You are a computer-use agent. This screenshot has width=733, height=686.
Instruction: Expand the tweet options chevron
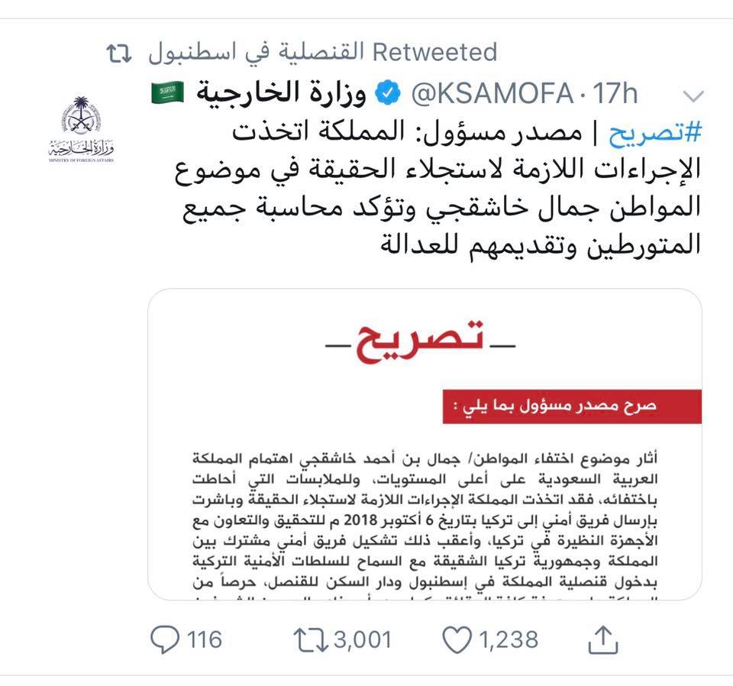tap(693, 95)
